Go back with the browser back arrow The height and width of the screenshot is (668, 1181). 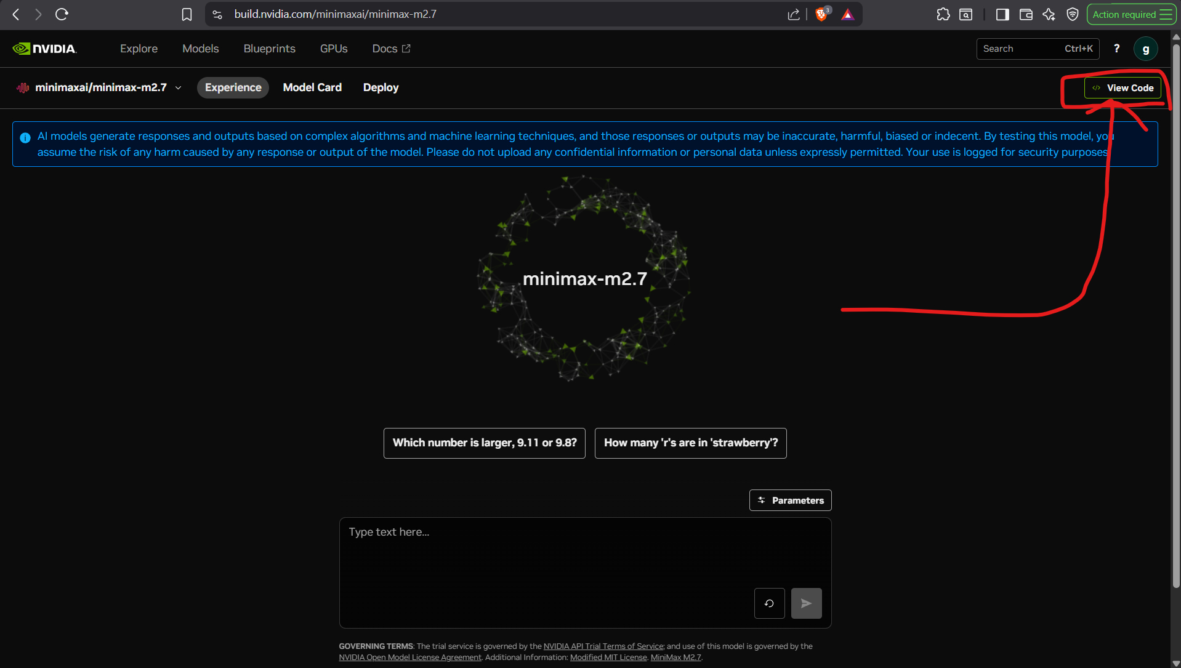click(16, 14)
